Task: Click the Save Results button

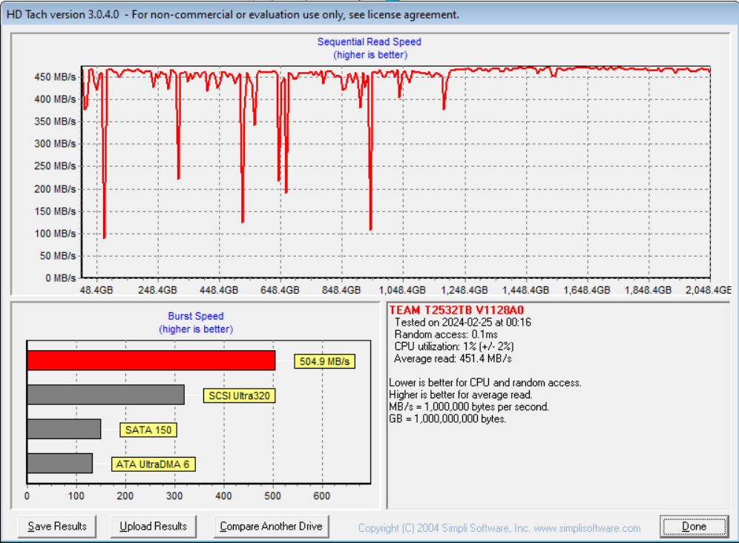Action: point(57,527)
